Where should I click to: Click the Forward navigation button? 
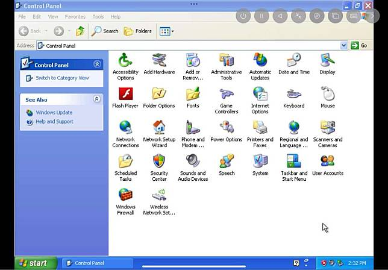click(x=59, y=31)
